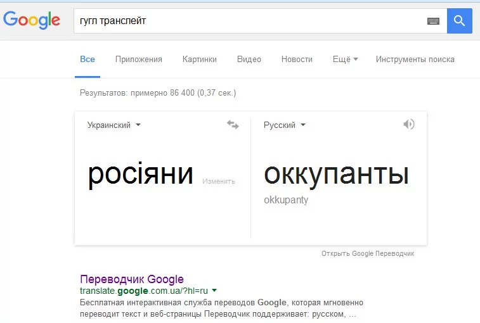Open Инструменты поиска search tools

pos(415,60)
